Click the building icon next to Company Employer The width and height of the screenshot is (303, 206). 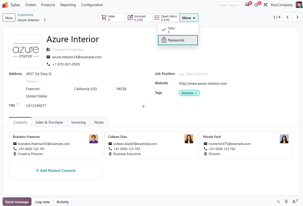coord(48,49)
